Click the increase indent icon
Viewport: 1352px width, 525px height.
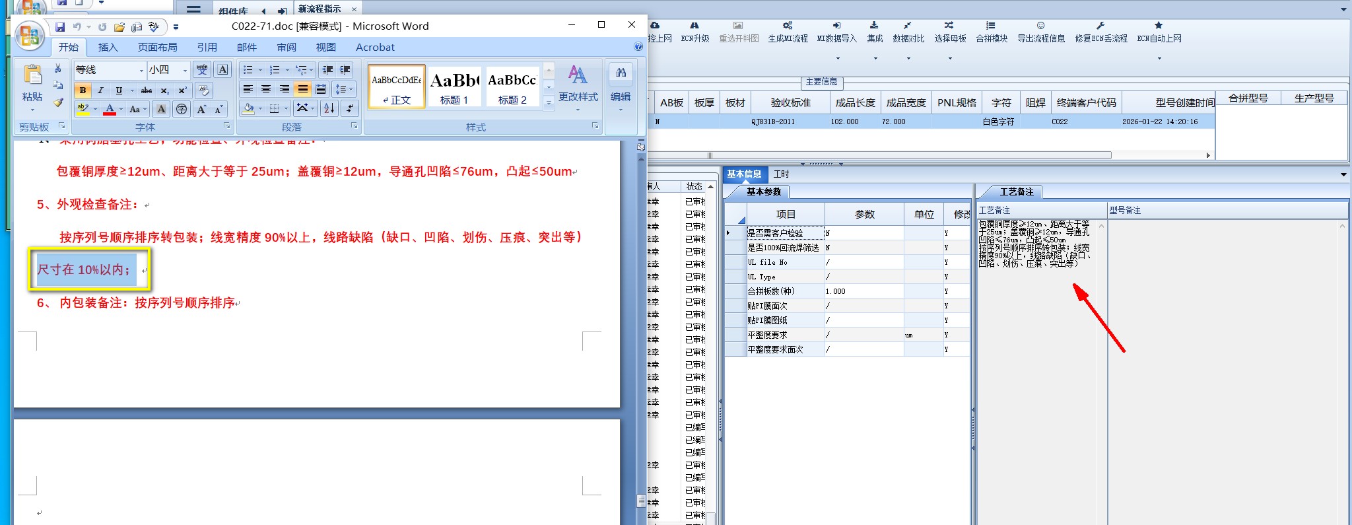click(345, 69)
